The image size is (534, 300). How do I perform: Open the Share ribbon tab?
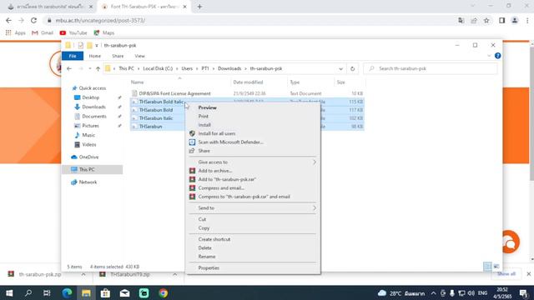coord(118,56)
